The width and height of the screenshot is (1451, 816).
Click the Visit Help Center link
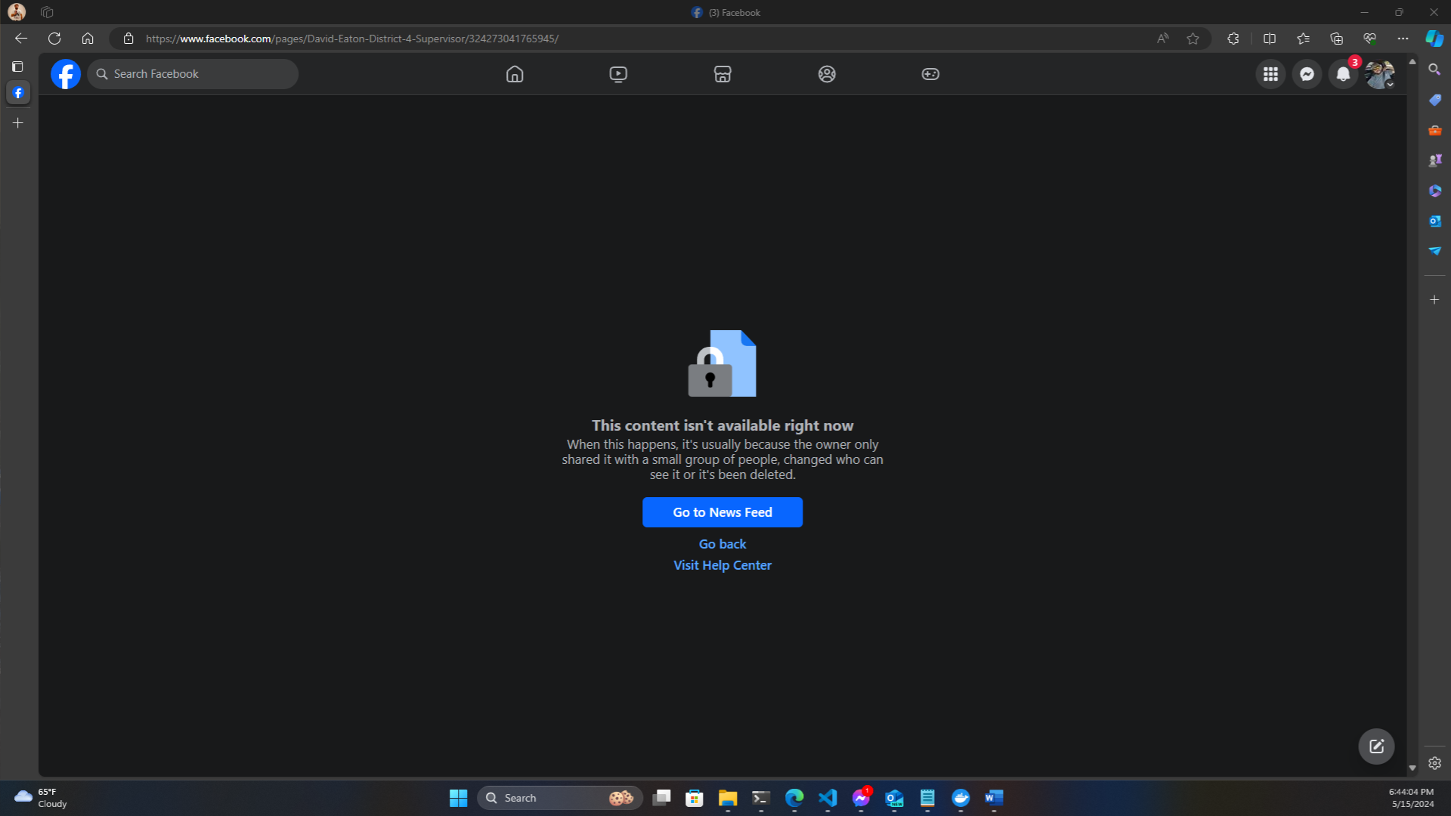point(722,565)
